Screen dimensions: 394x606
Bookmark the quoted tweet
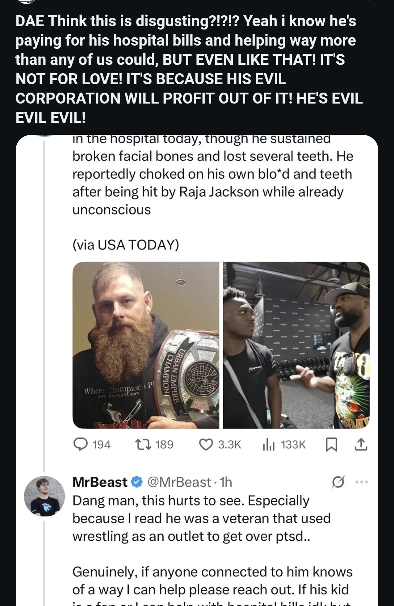pyautogui.click(x=331, y=444)
